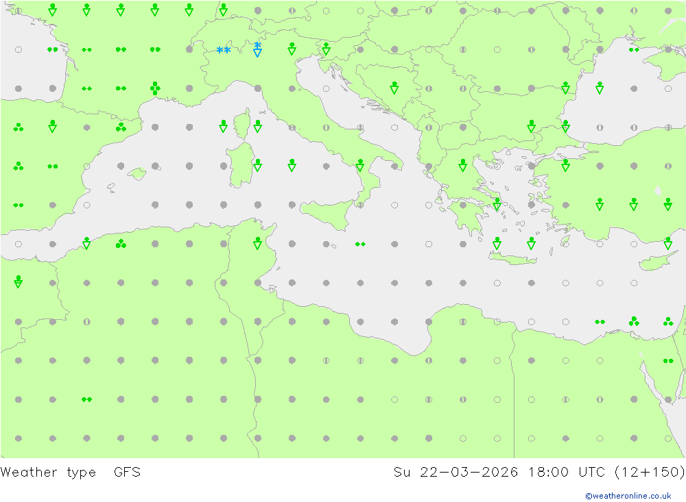The height and width of the screenshot is (502, 686).
Task: Click the two-dot rain symbol over Sinai
Action: [668, 361]
